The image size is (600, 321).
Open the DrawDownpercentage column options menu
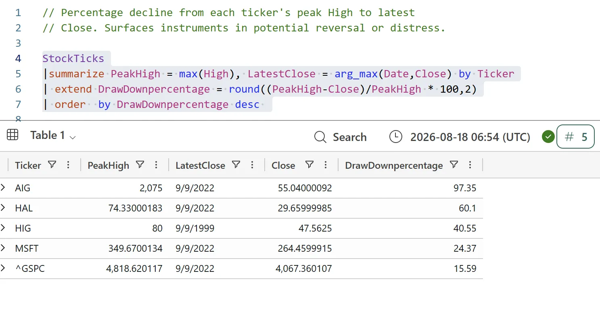pos(470,165)
